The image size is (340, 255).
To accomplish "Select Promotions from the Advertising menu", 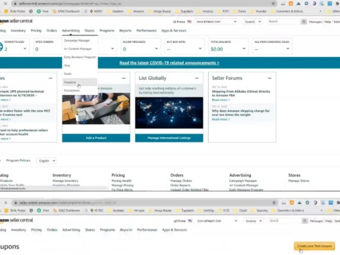I will [x=72, y=90].
